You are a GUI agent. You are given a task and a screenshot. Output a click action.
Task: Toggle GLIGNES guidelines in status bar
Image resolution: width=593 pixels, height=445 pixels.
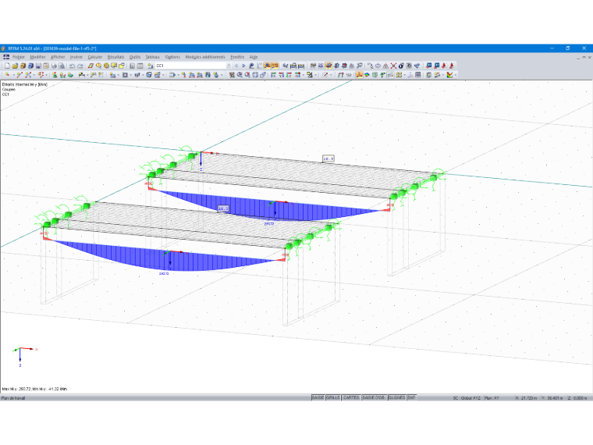396,397
